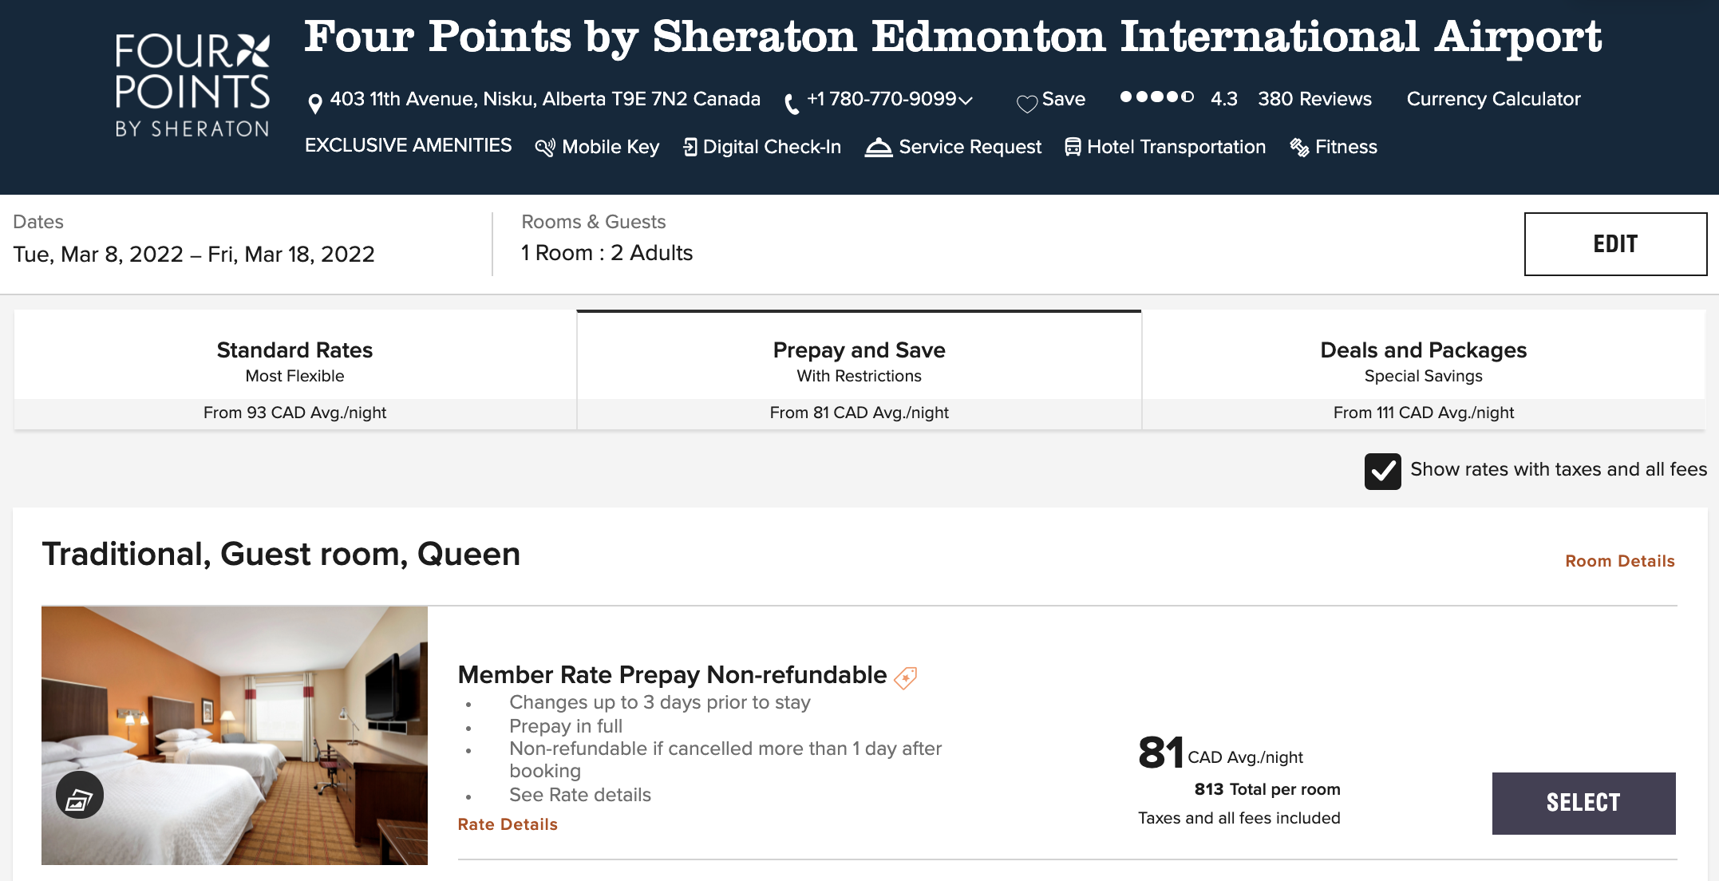Click the Hotel Transportation bus icon

coord(1073,148)
